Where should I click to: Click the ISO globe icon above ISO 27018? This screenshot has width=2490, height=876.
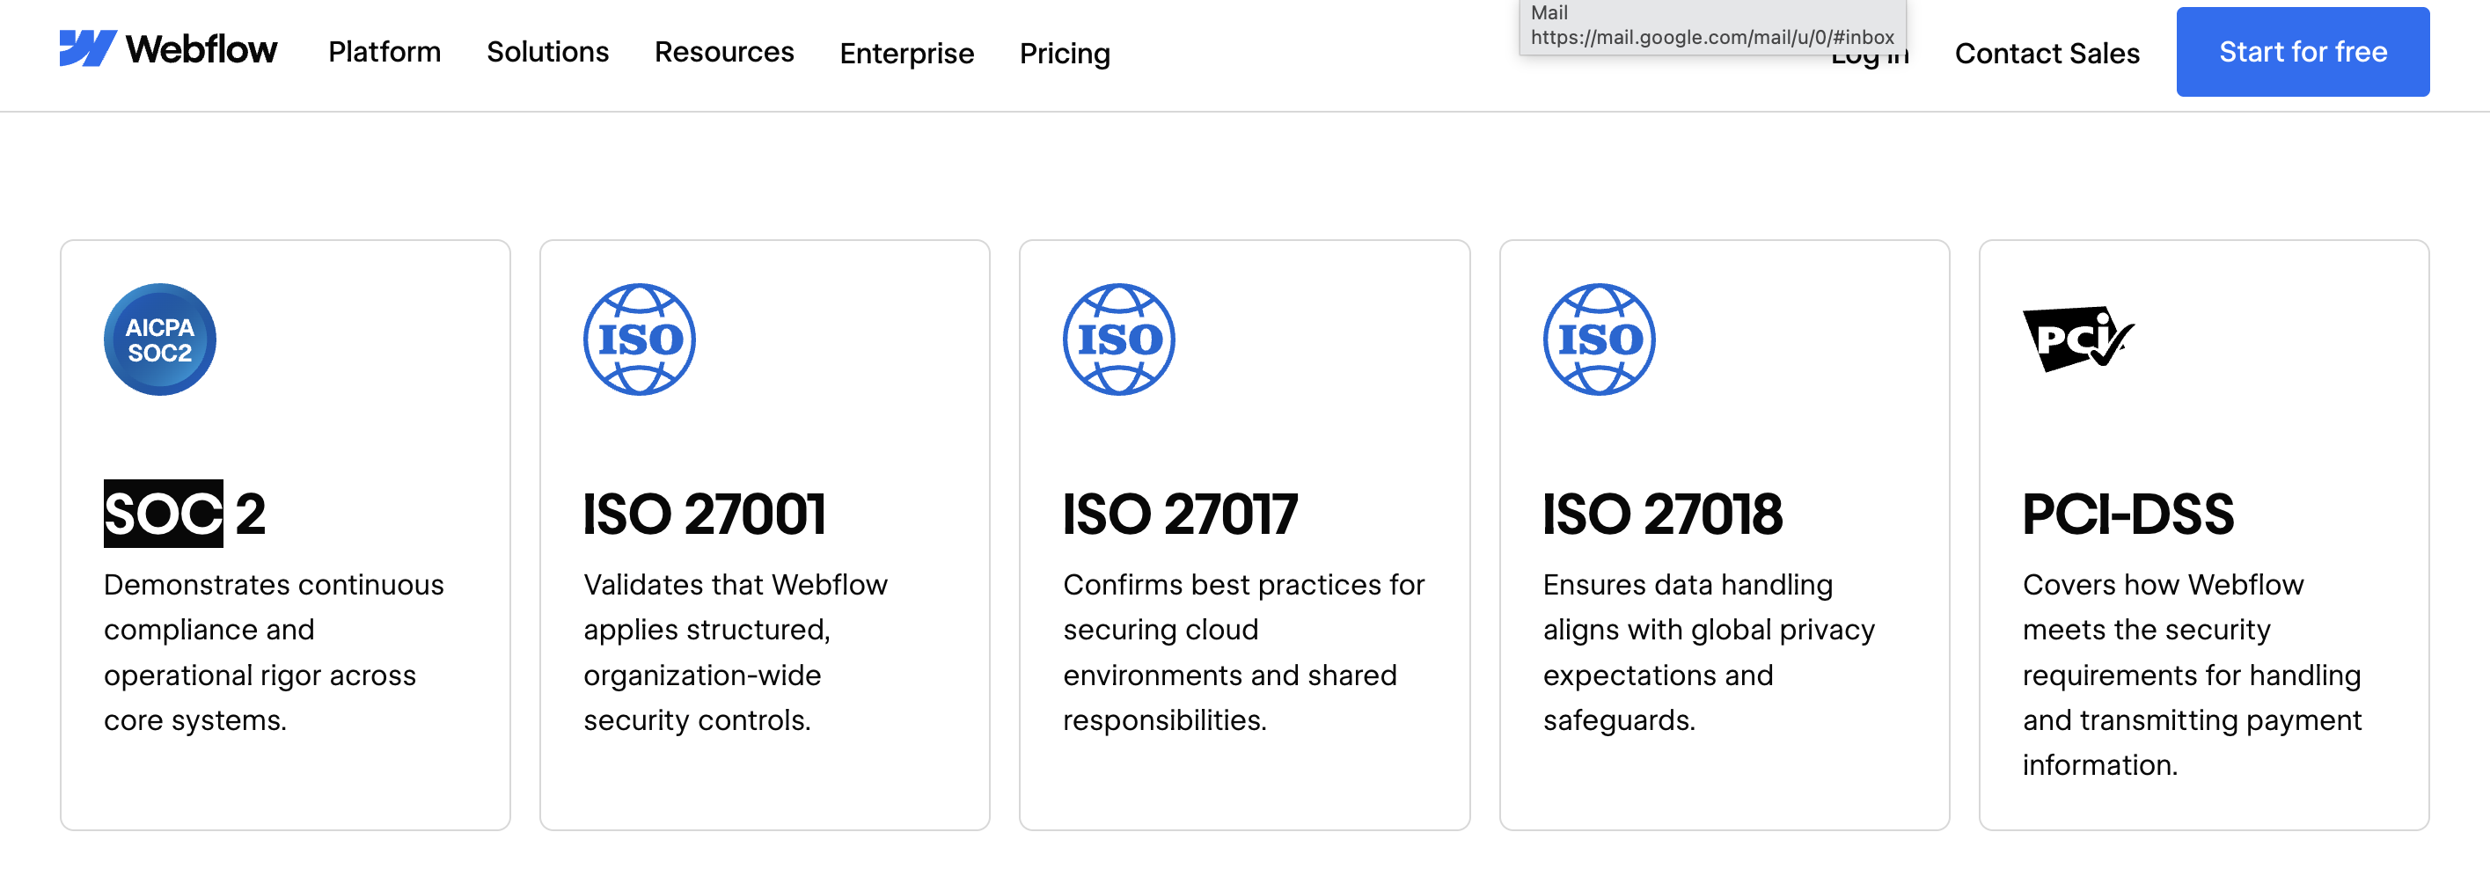(x=1599, y=339)
